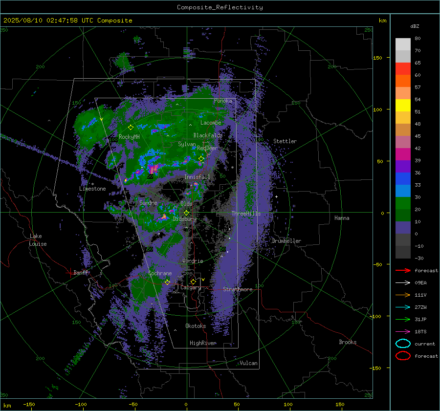
Task: Click the dBZ legend heading
Action: tap(415, 26)
